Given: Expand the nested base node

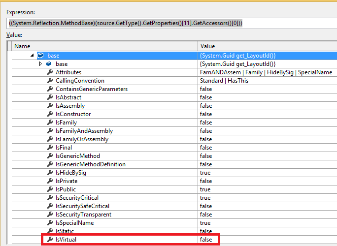Looking at the screenshot, I should click(x=40, y=64).
